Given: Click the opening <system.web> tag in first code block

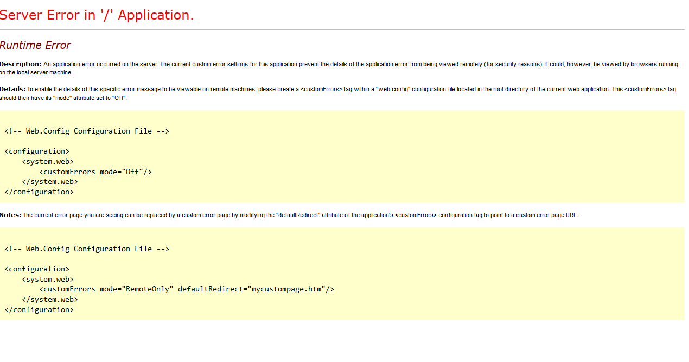Looking at the screenshot, I should [x=48, y=161].
